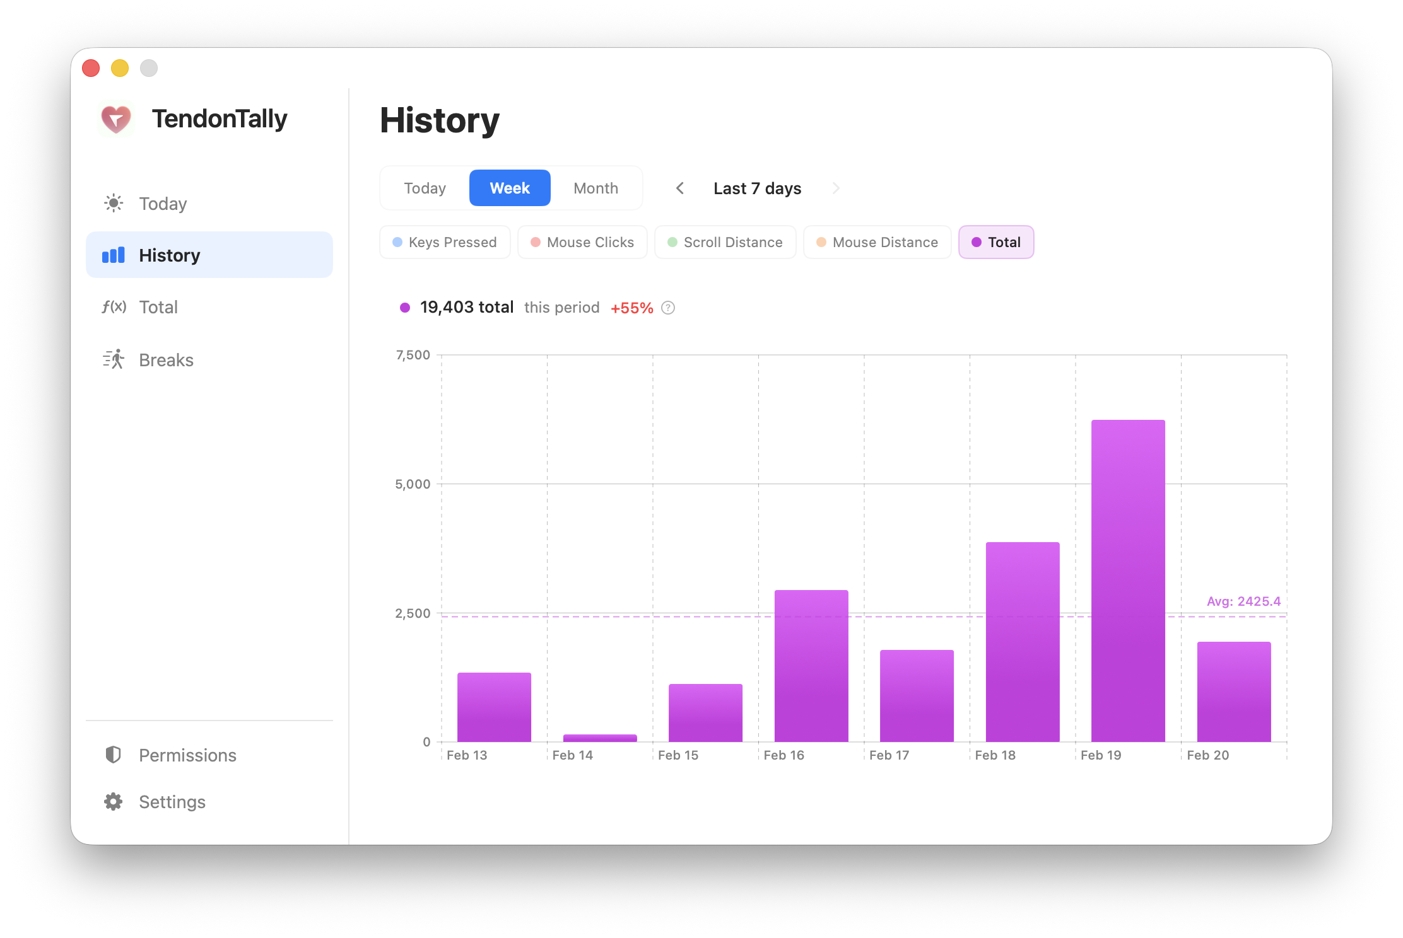Toggle the Scroll Distance filter
This screenshot has width=1403, height=938.
pyautogui.click(x=725, y=242)
